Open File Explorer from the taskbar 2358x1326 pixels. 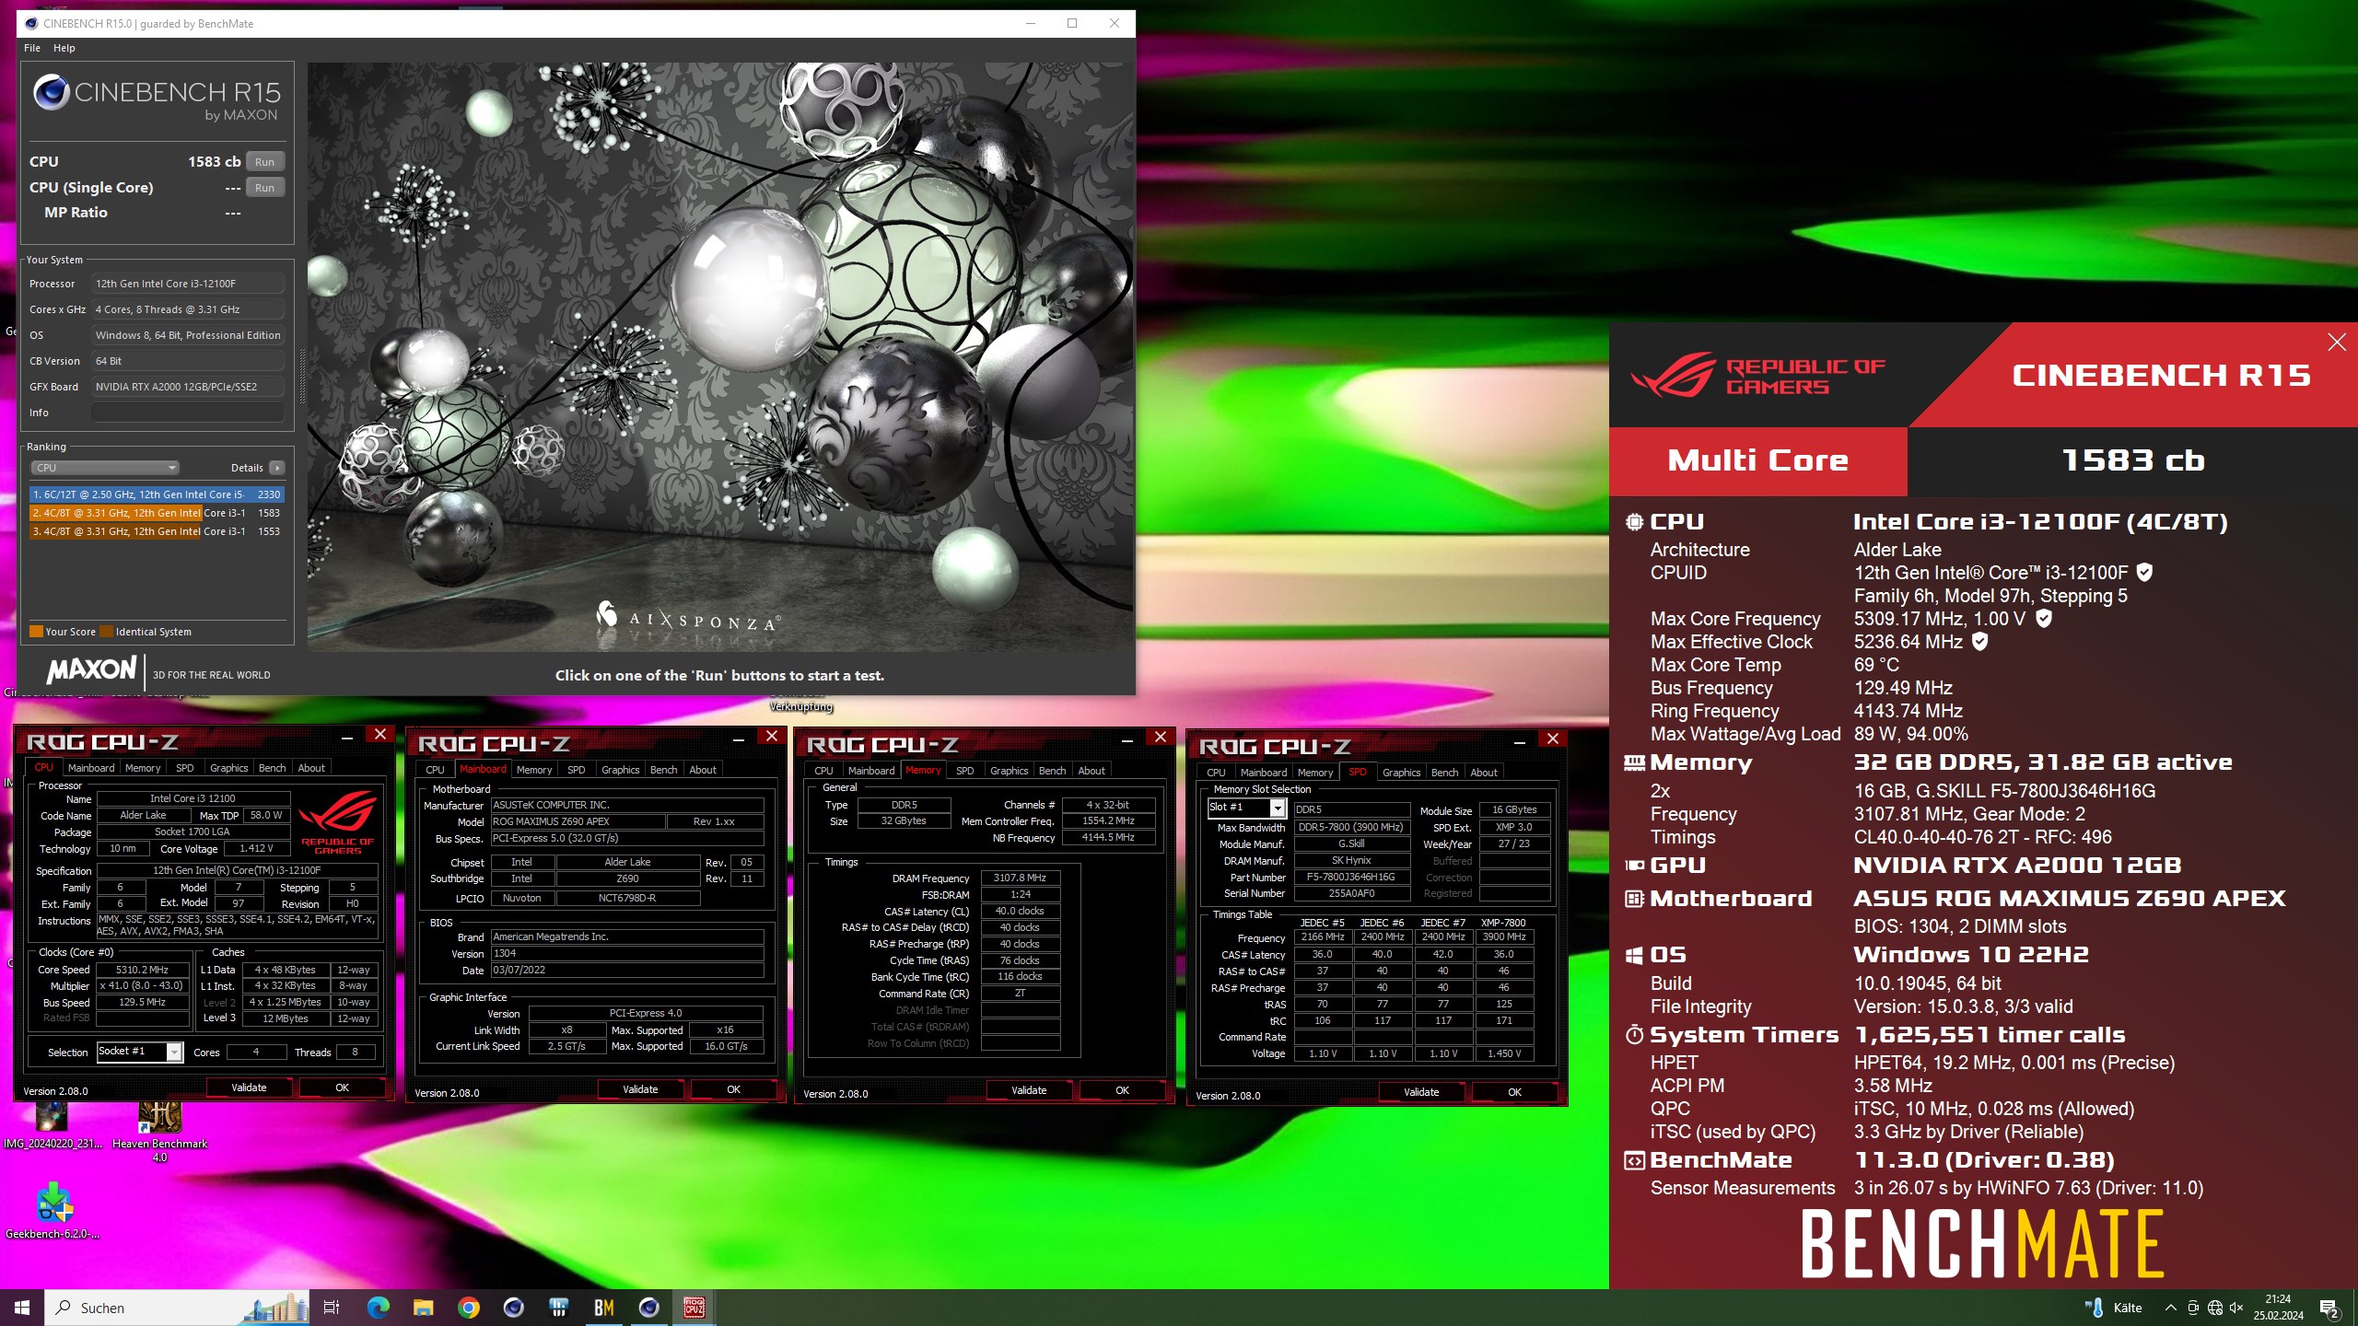pos(423,1308)
